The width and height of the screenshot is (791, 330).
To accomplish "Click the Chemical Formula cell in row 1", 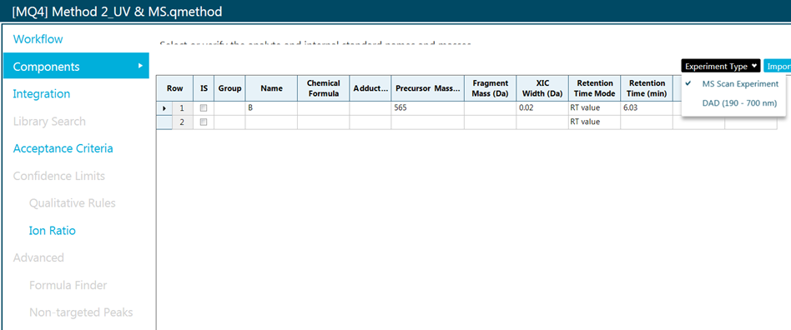I will [324, 107].
